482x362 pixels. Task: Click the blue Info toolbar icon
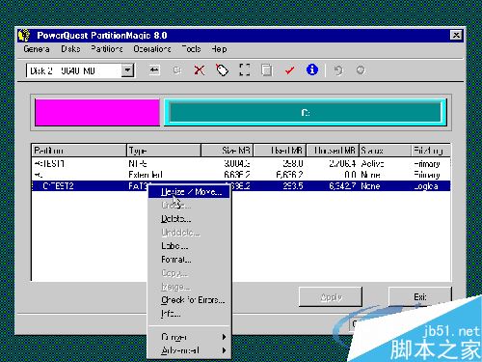coord(312,70)
